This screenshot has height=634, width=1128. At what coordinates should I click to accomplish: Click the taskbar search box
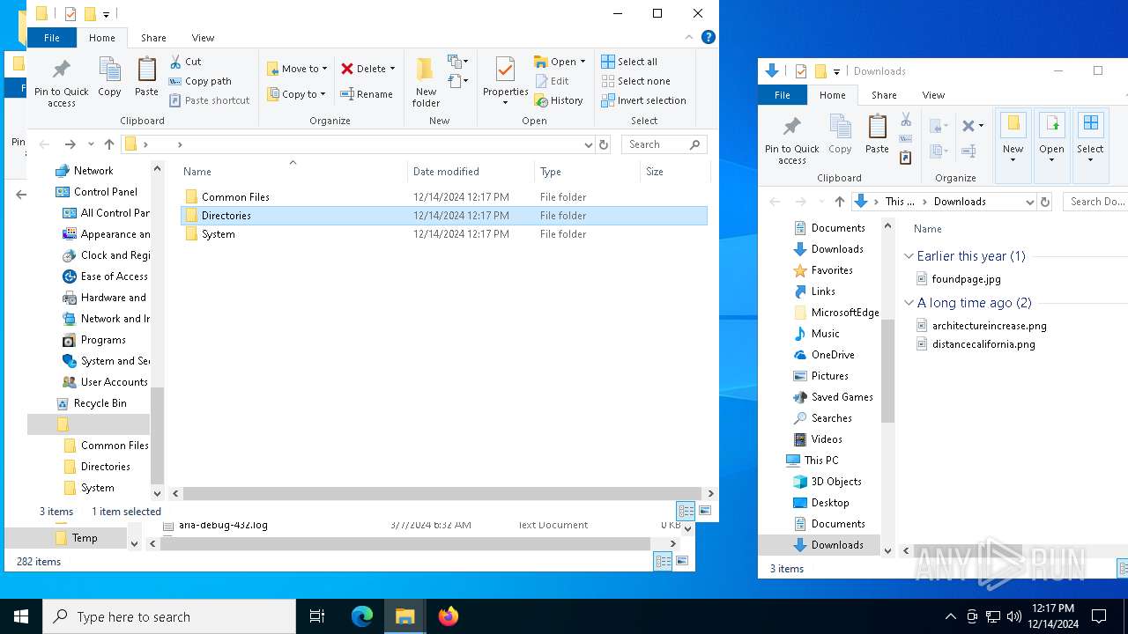point(169,616)
